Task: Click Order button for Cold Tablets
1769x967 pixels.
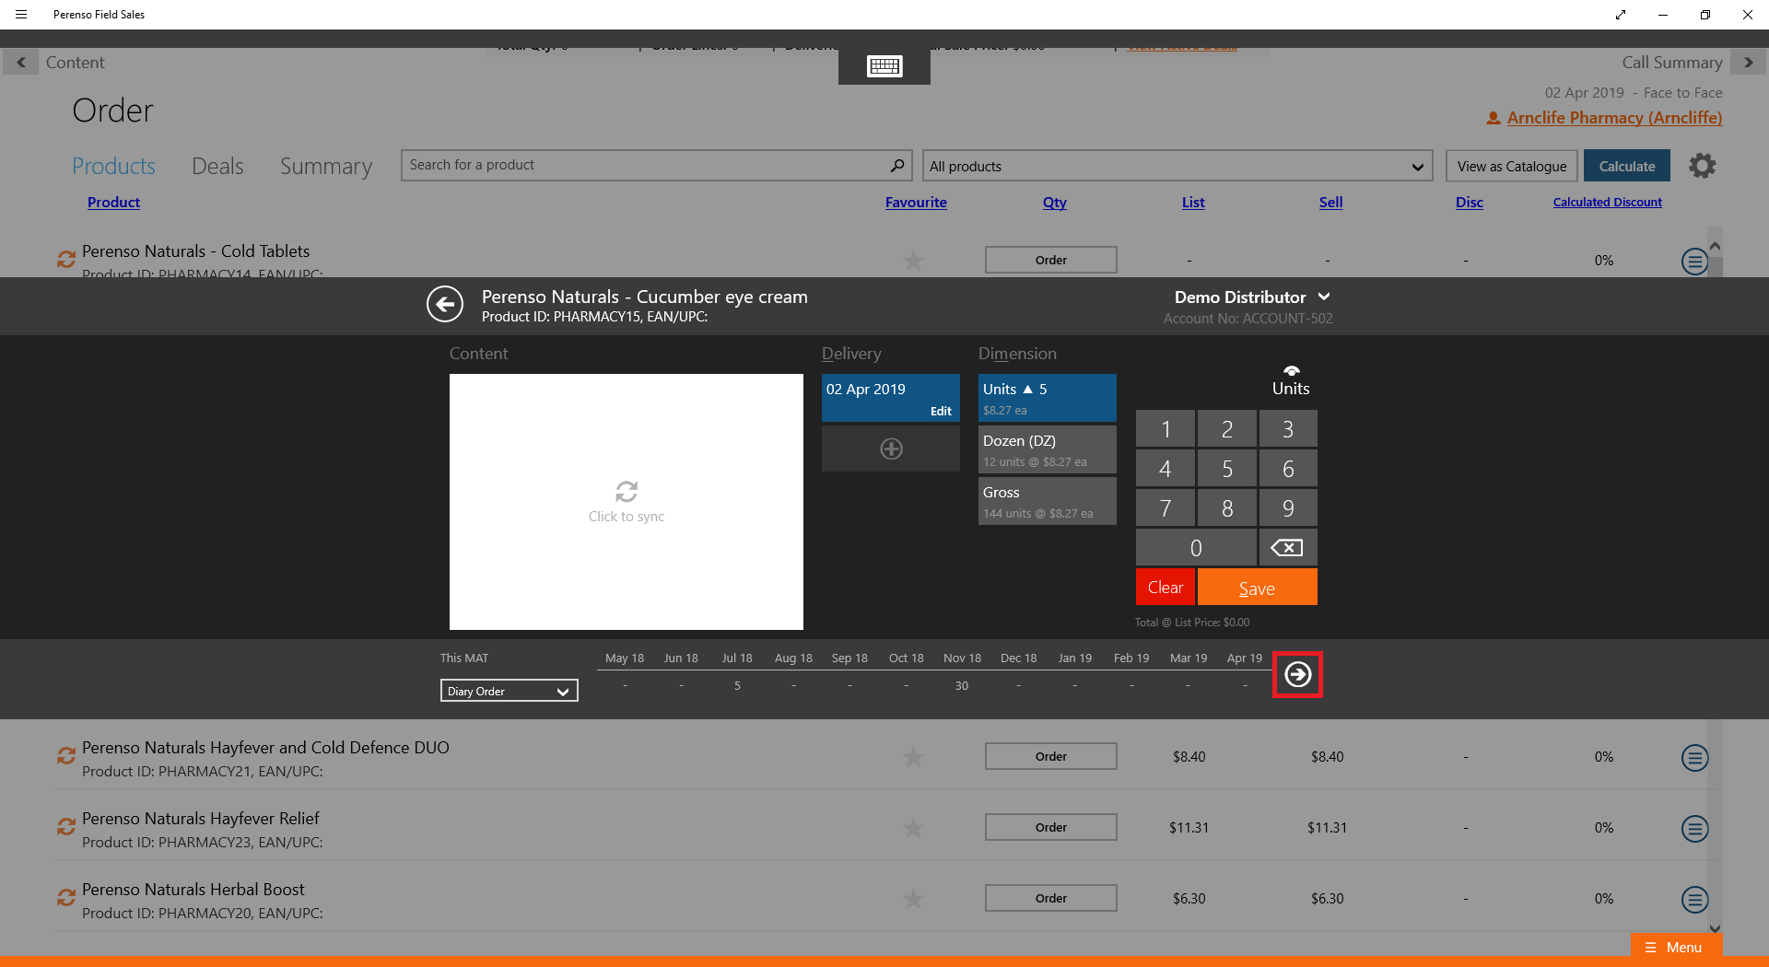Action: [x=1051, y=260]
